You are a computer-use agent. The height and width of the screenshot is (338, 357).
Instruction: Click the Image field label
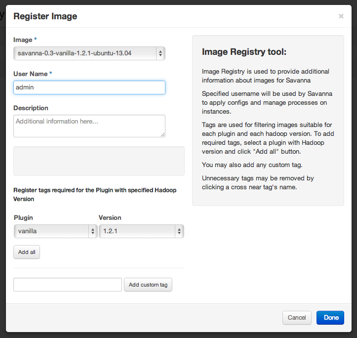(x=23, y=40)
